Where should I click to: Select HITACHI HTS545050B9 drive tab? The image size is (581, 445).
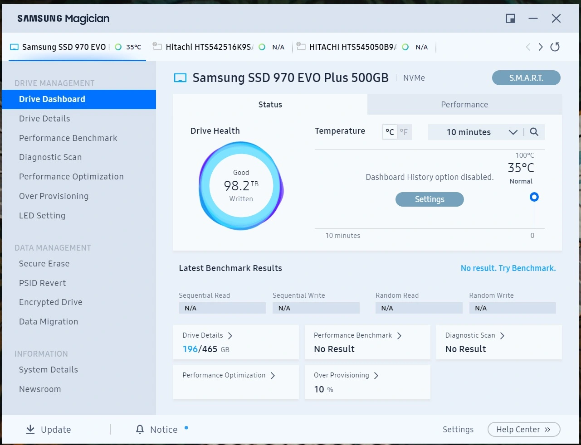[364, 47]
